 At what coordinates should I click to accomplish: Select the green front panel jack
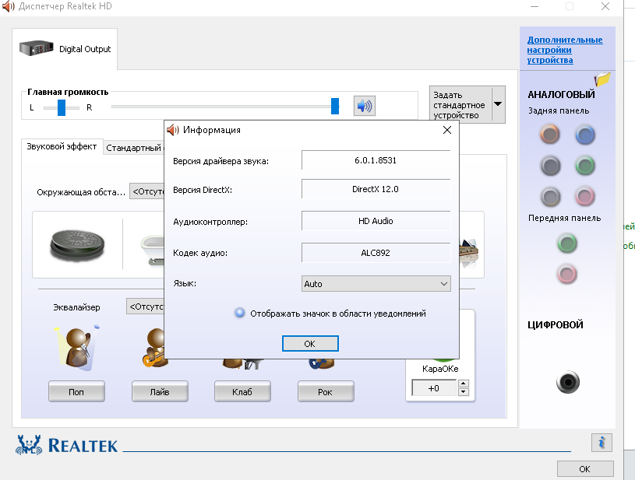point(567,244)
